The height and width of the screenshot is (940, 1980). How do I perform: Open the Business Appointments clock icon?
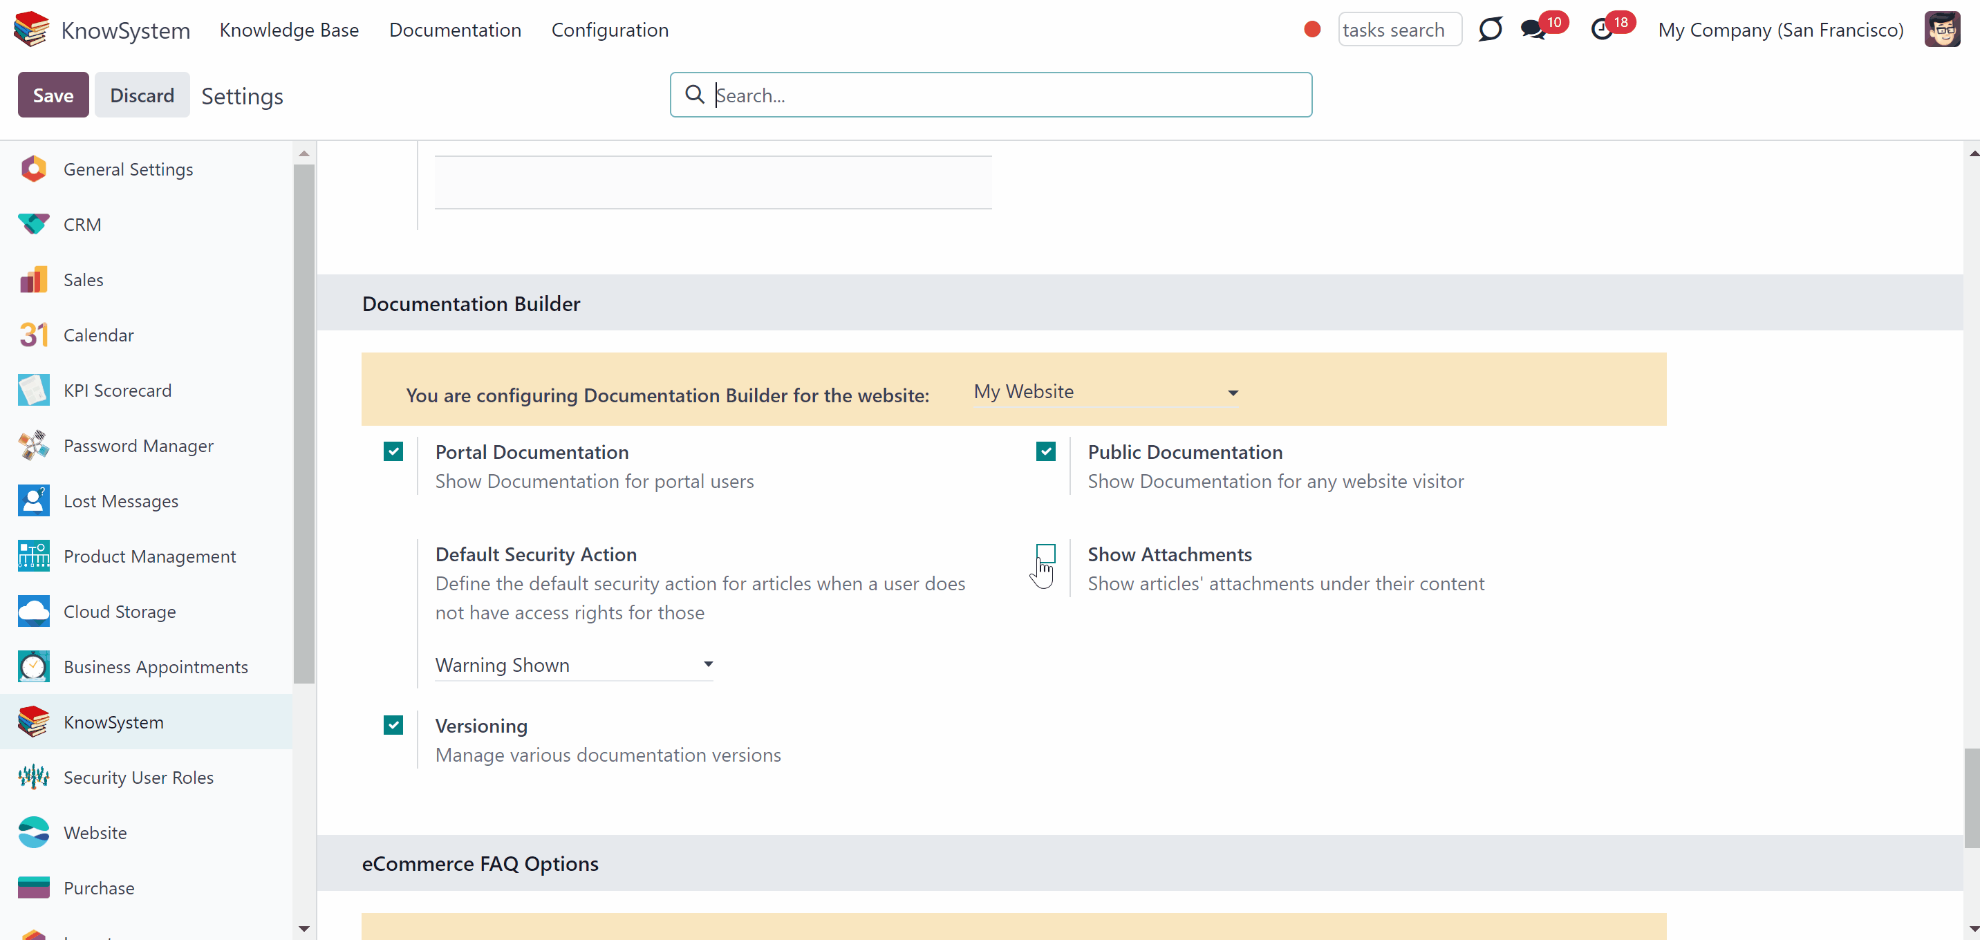34,667
